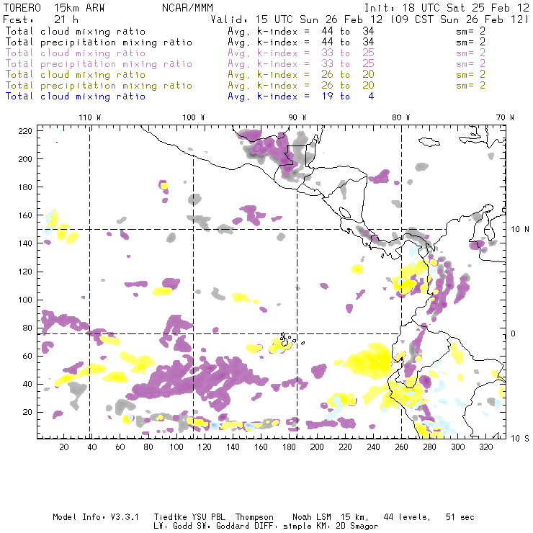Viewport: 533px width, 533px height.
Task: Click the '100 W' longitude label
Action: (x=194, y=117)
